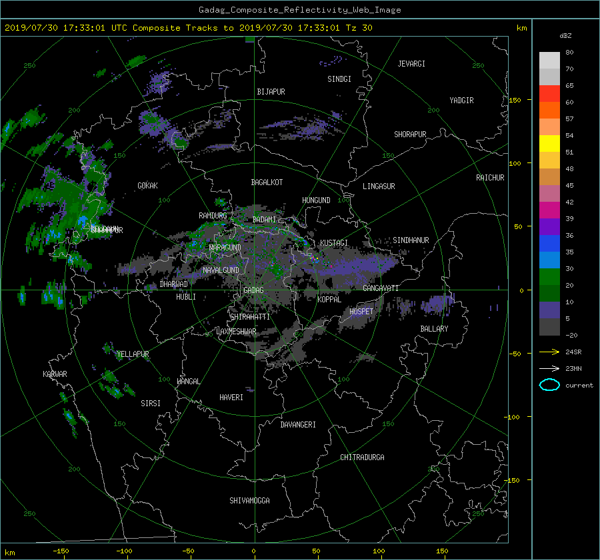
Task: Click the NARAGUND city label
Action: coord(225,248)
